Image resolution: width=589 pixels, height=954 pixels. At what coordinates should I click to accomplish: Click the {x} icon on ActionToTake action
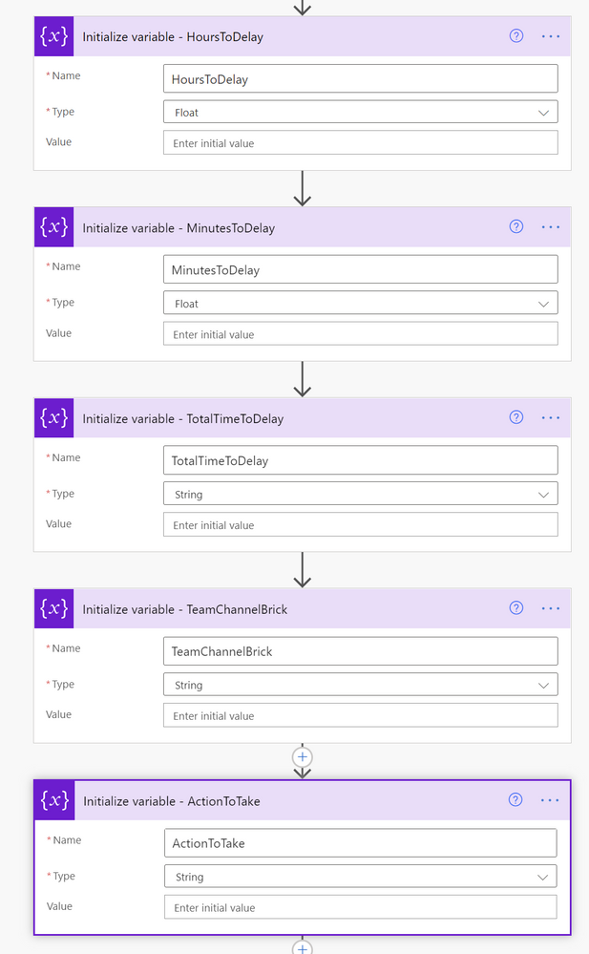(x=53, y=800)
